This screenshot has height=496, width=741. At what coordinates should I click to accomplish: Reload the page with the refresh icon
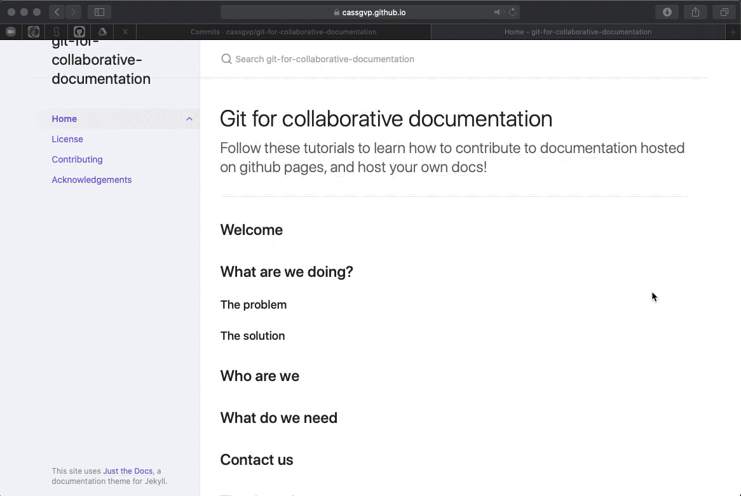512,12
